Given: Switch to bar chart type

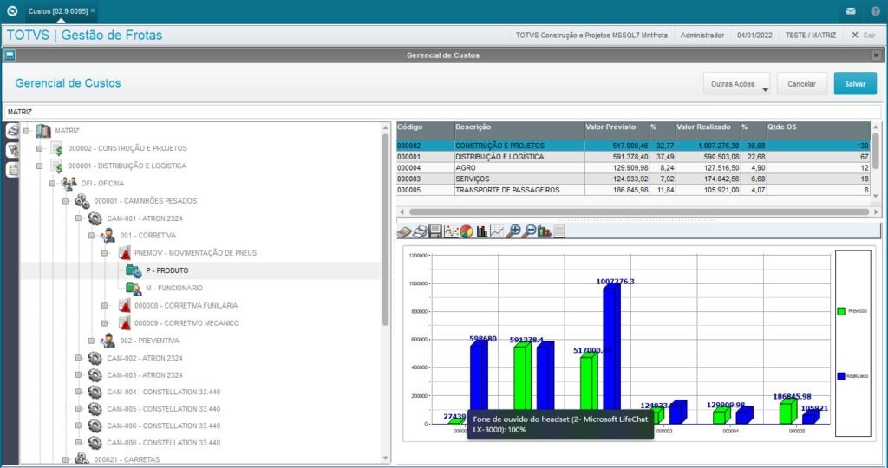Looking at the screenshot, I should (x=482, y=231).
